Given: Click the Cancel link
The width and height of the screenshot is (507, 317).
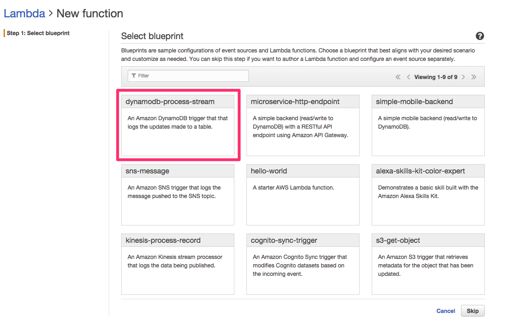Looking at the screenshot, I should [446, 311].
